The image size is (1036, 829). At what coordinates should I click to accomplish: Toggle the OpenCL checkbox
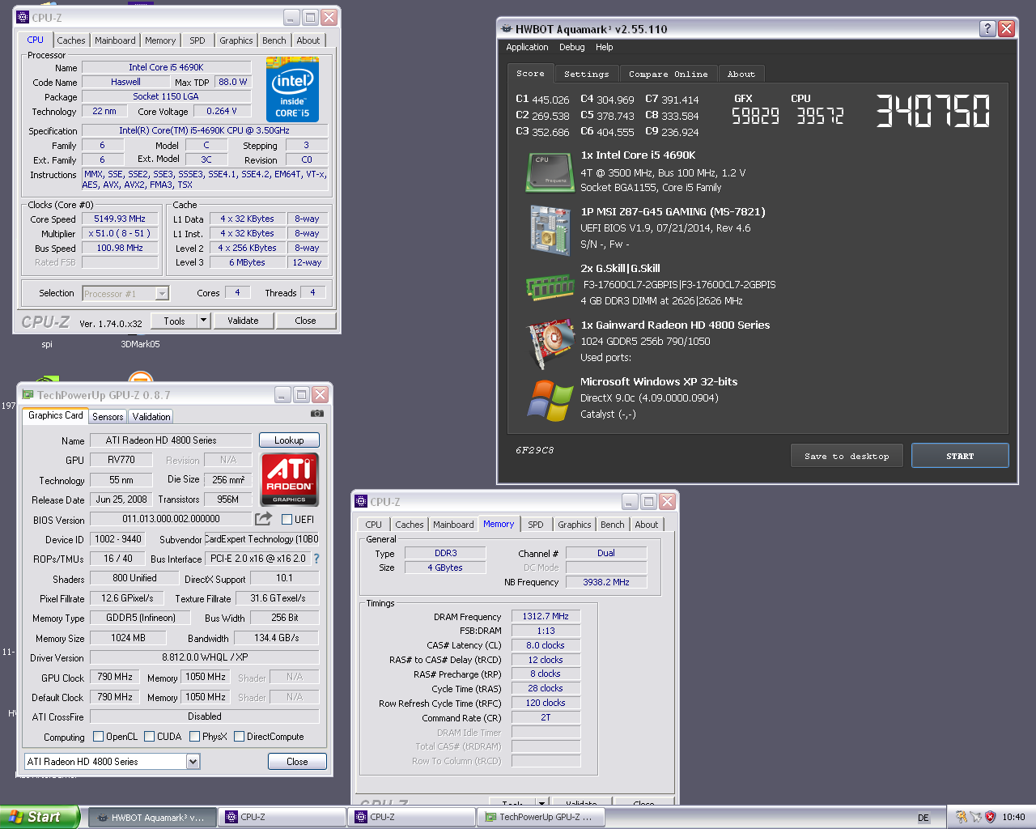pos(98,736)
